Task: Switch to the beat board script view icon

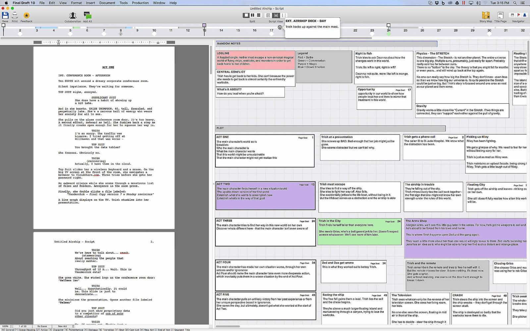Action: 276,15
